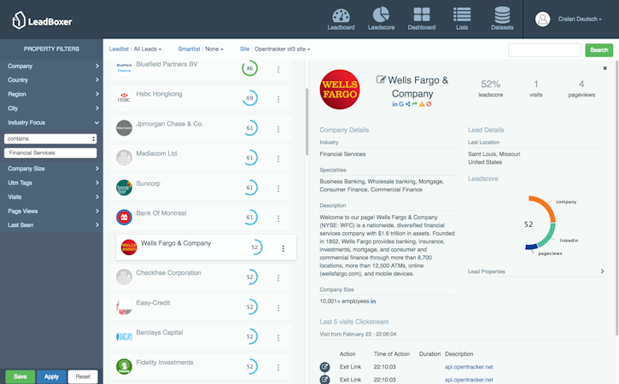Open the Lists section
This screenshot has width=619, height=384.
[462, 19]
